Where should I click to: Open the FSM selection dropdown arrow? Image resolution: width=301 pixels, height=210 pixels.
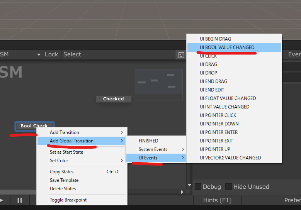(39, 55)
